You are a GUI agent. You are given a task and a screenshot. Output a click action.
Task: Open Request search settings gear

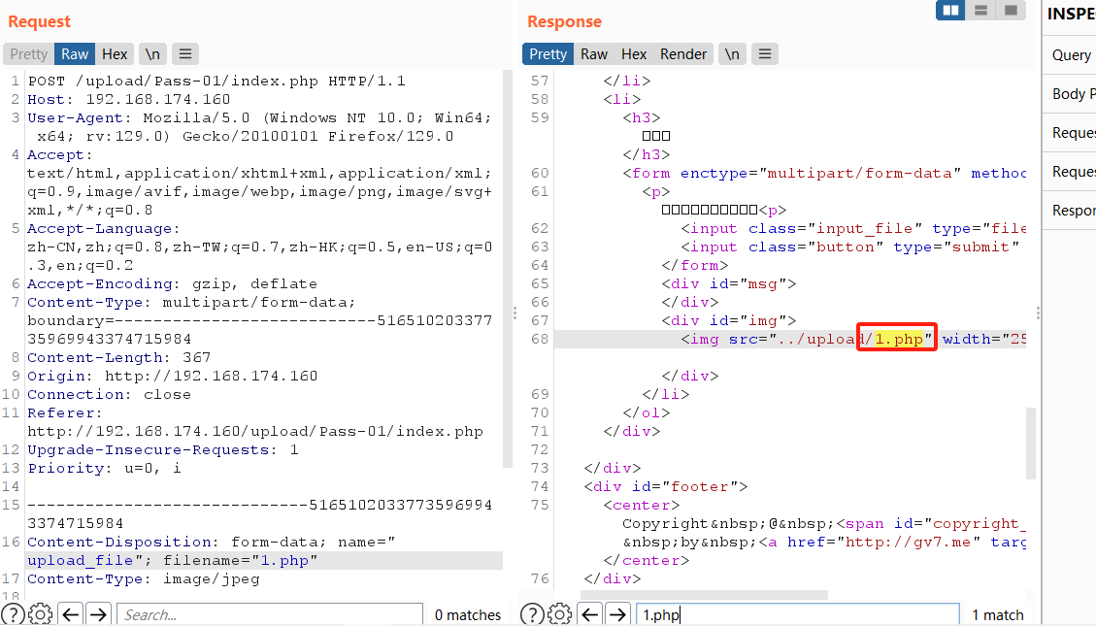click(x=41, y=614)
